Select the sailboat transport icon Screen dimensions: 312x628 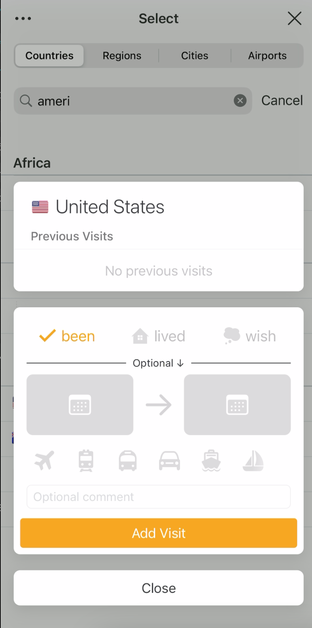pos(253,461)
